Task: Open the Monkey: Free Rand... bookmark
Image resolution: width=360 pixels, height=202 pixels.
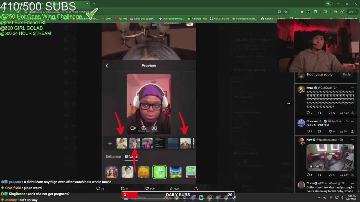Action: coord(244,19)
